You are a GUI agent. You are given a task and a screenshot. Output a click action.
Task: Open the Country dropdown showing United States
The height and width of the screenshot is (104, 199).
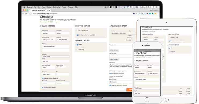56,56
